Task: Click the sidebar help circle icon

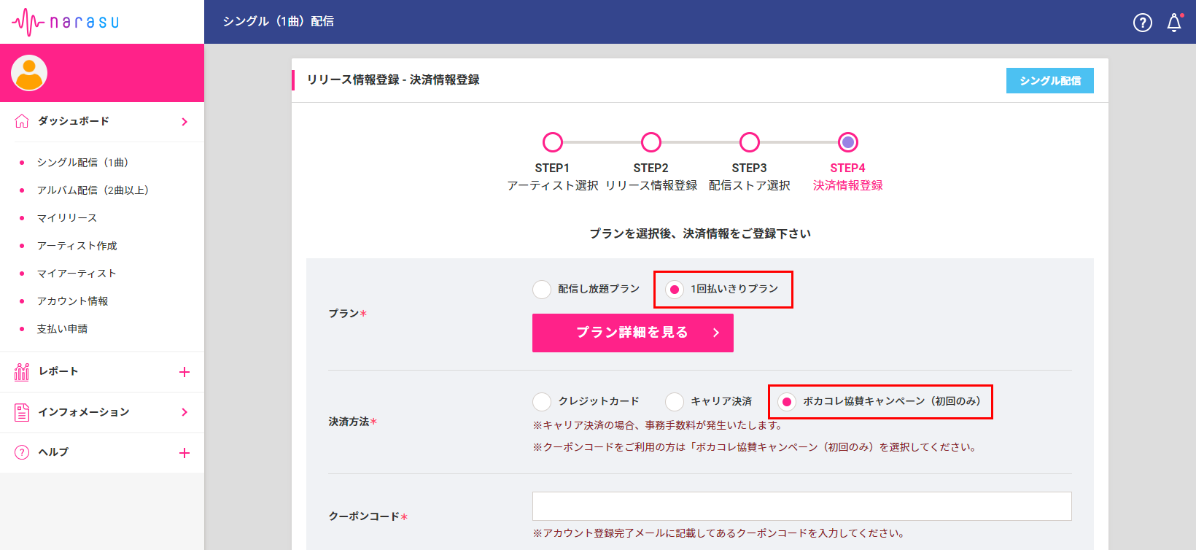Action: click(22, 452)
